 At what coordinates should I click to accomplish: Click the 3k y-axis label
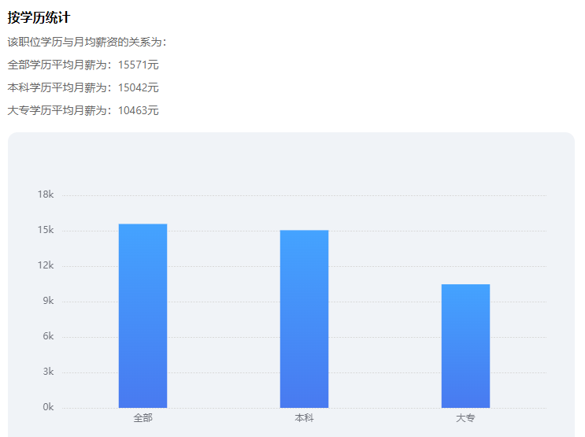tap(48, 372)
